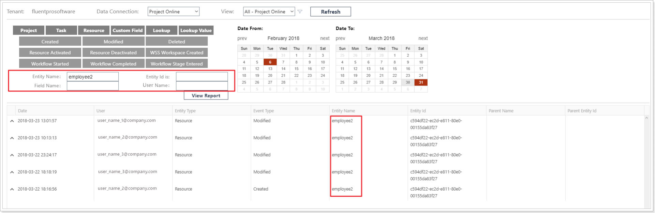Click the fluentprosoftware tenant name

coord(54,12)
